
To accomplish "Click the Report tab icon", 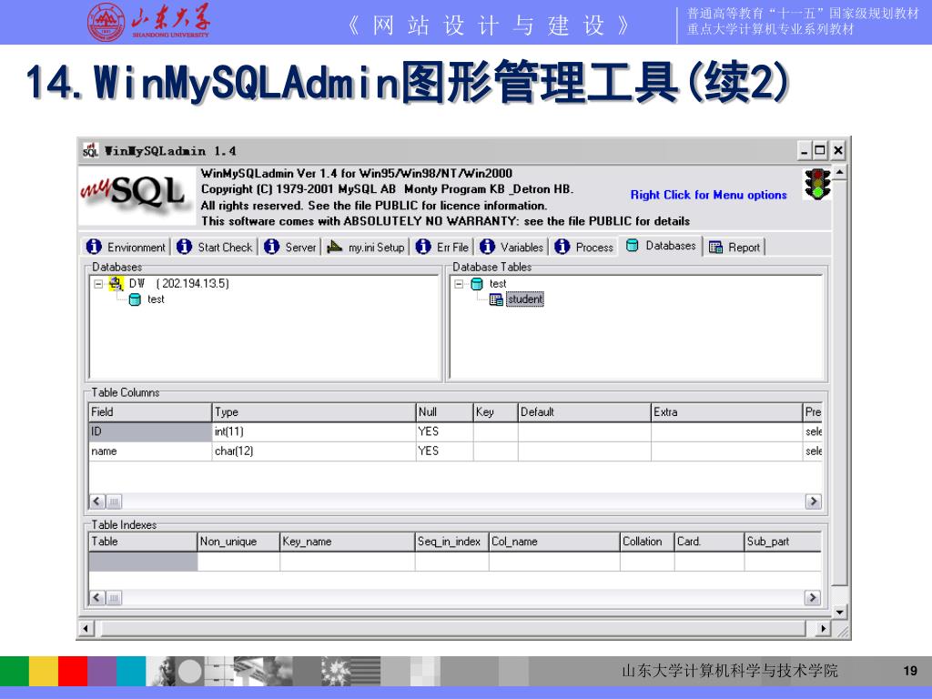I will [716, 248].
